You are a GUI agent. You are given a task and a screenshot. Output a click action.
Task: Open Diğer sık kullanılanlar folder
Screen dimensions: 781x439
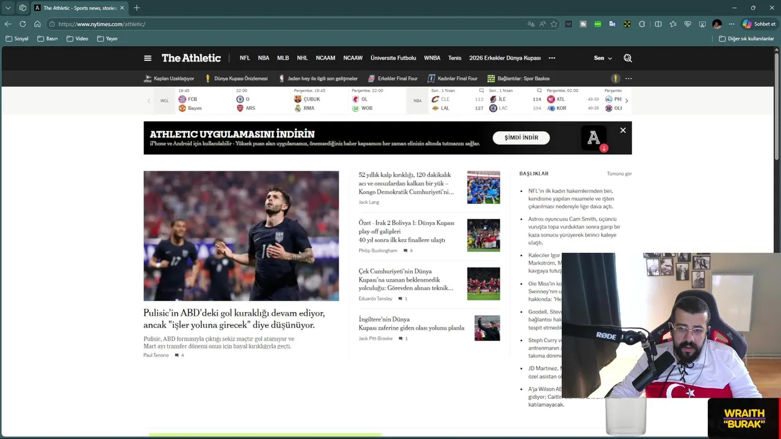coord(746,38)
